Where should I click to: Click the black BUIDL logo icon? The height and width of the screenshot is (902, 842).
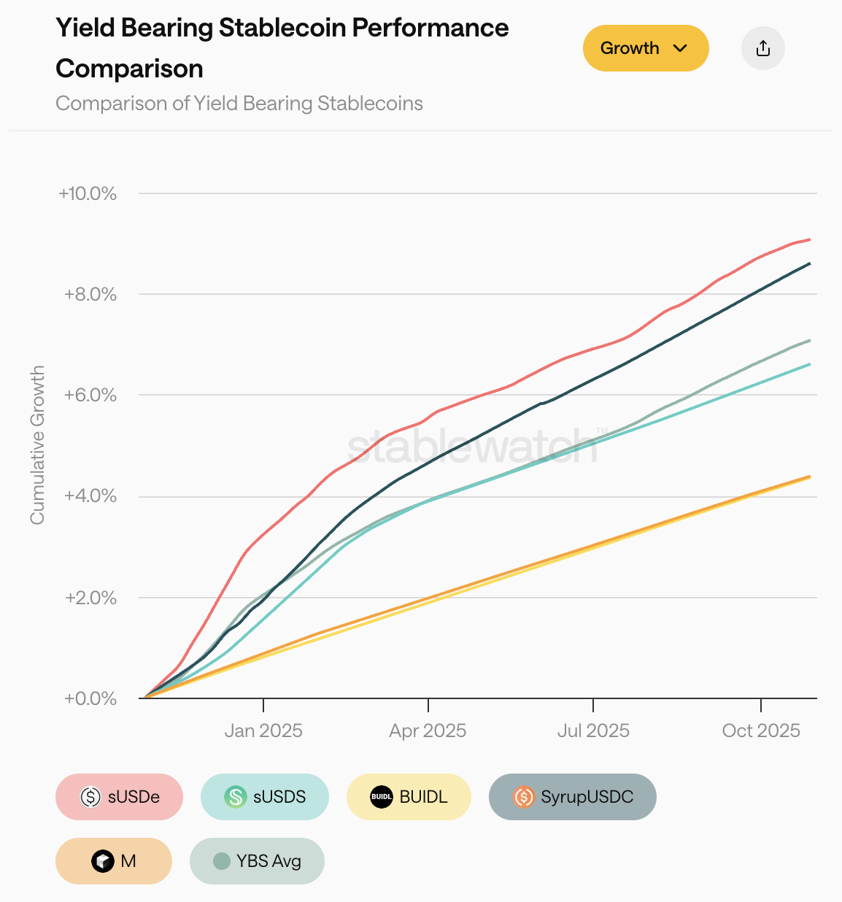pyautogui.click(x=382, y=796)
